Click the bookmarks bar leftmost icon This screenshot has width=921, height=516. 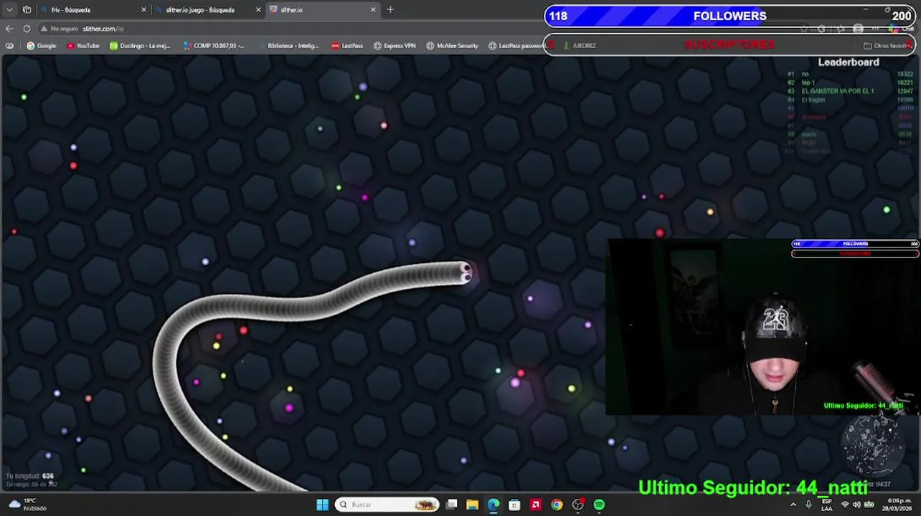[x=9, y=46]
